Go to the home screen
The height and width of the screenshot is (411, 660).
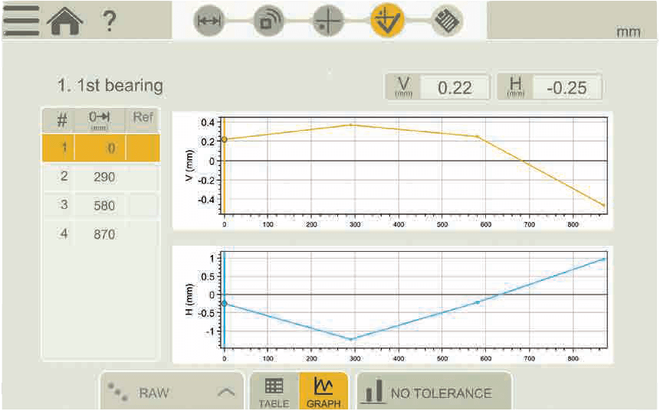pos(65,21)
